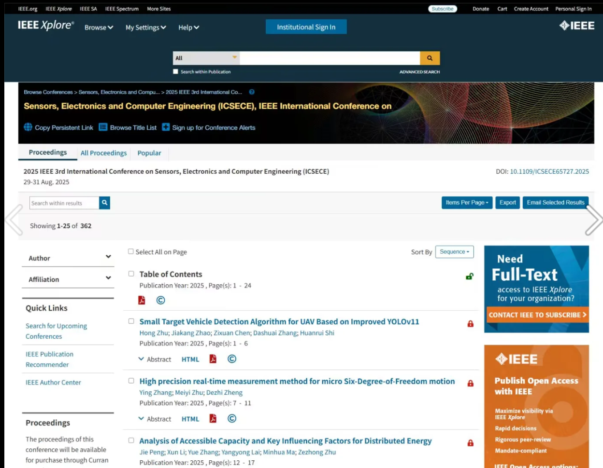Screen dimensions: 603x468
Task: Click the blue search-within-results magnifier icon
Action: (104, 203)
